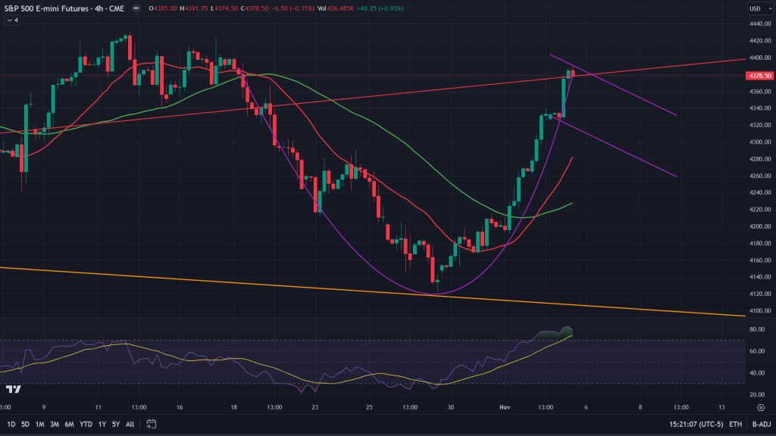Choose the YTD time range
Screen dimensions: 776x436
[x=85, y=423]
